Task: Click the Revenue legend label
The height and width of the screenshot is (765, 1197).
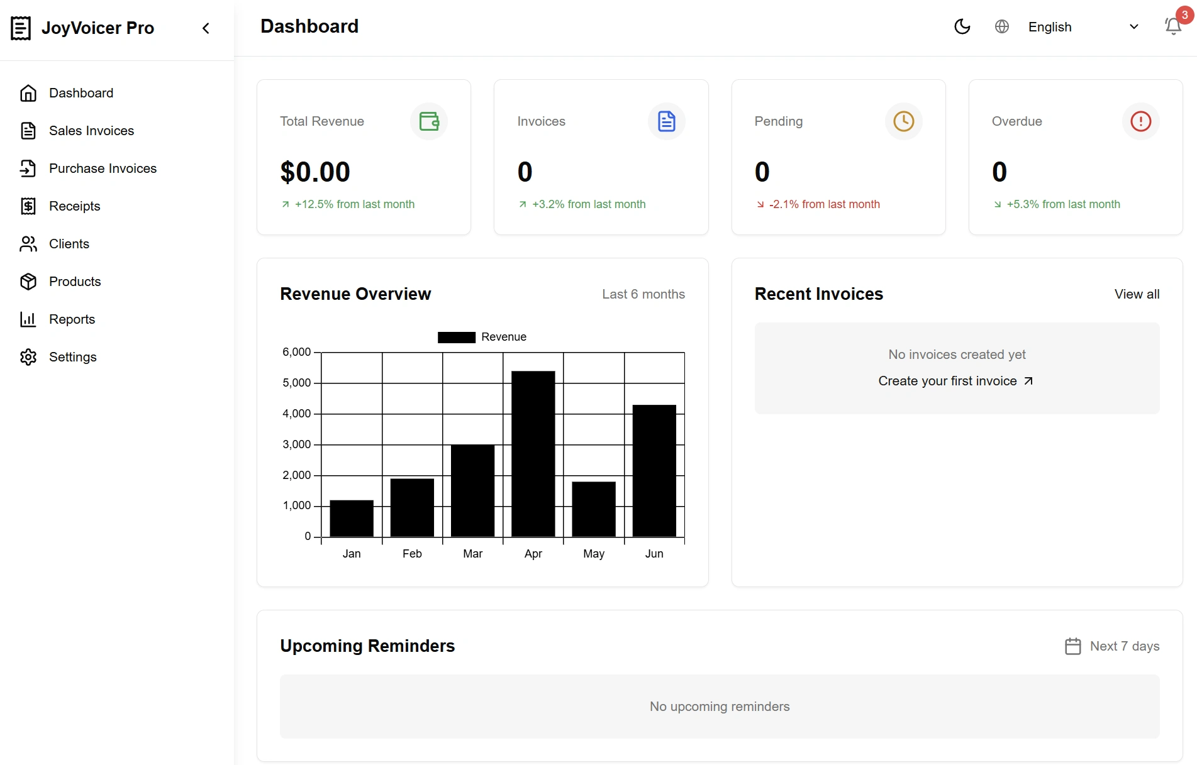Action: 504,337
